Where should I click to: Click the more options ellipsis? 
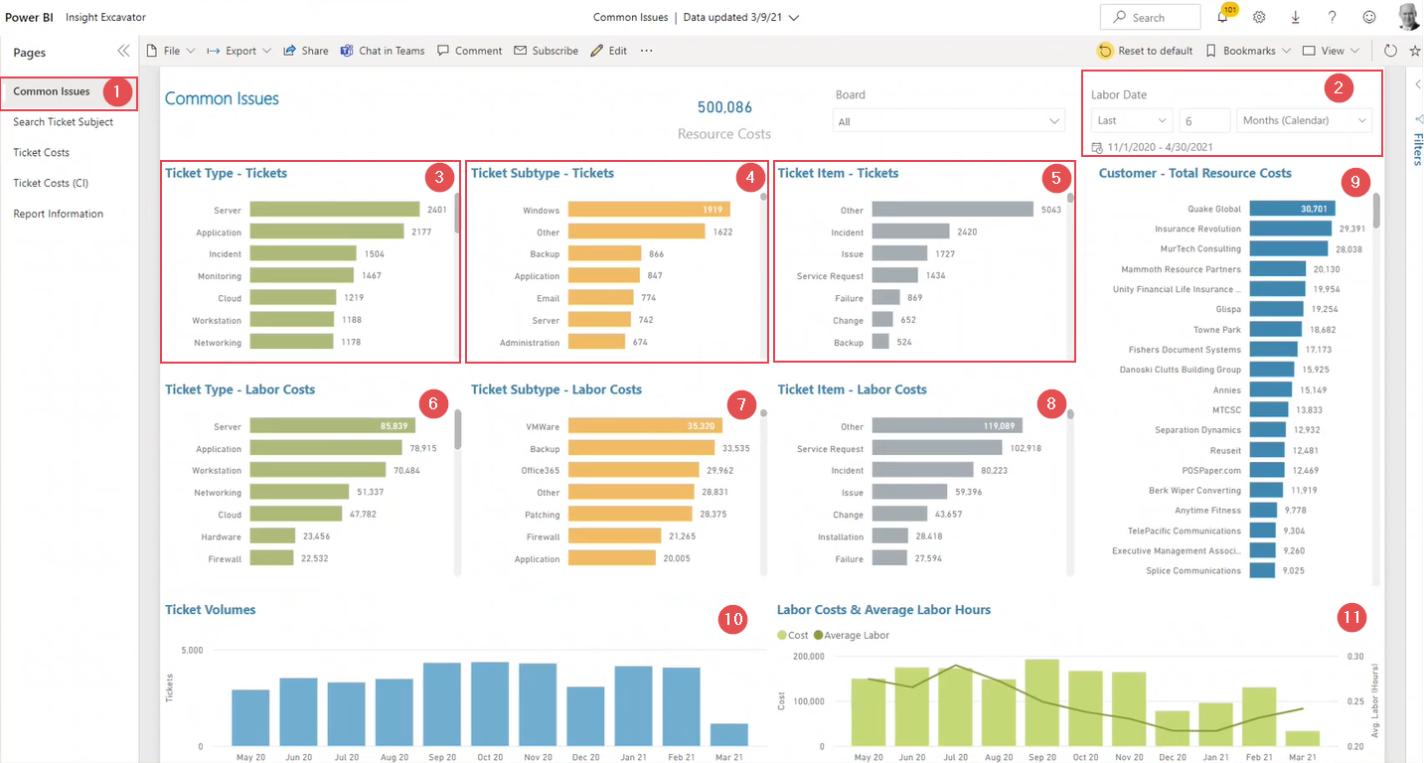click(x=647, y=51)
